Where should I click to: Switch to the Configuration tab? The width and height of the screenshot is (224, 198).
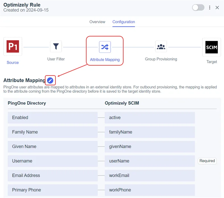click(123, 22)
